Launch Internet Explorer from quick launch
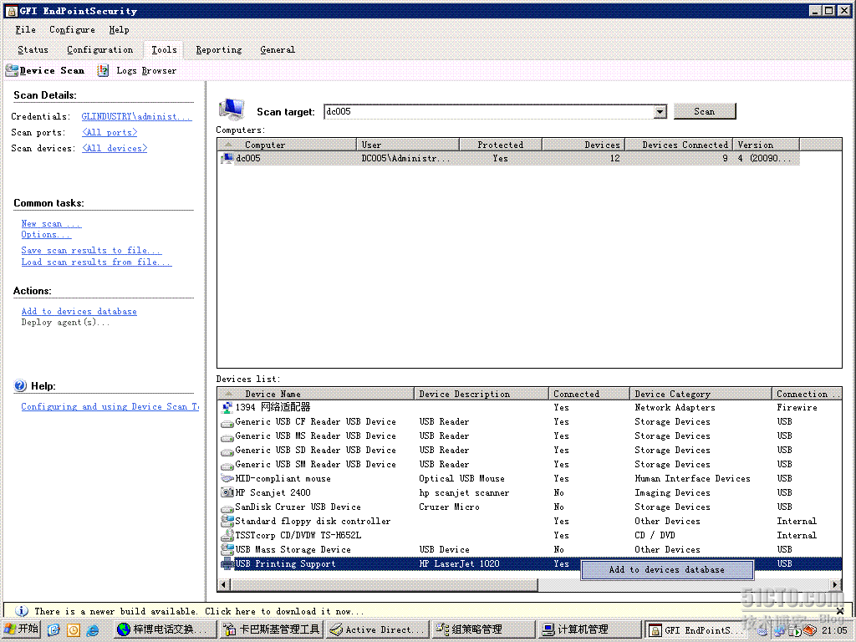This screenshot has width=856, height=642. tap(92, 629)
